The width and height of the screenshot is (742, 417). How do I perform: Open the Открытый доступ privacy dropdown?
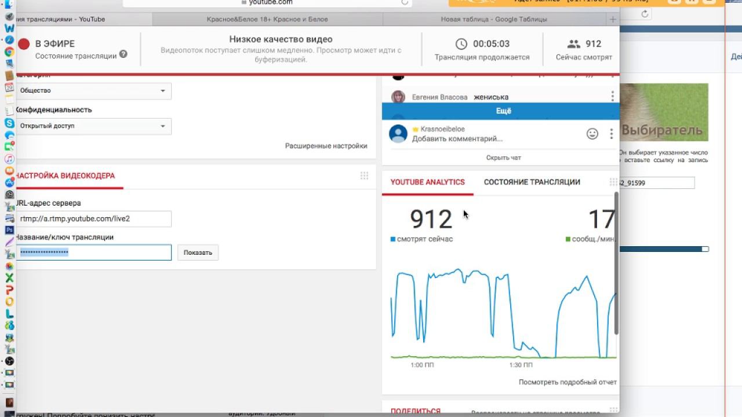93,126
